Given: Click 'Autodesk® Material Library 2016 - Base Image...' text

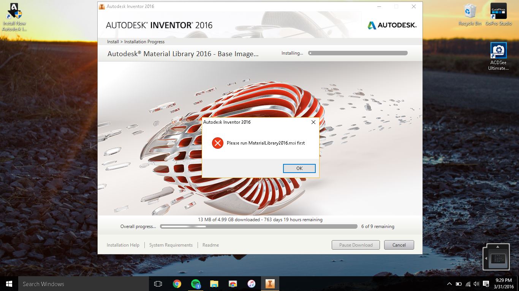Looking at the screenshot, I should pos(183,54).
